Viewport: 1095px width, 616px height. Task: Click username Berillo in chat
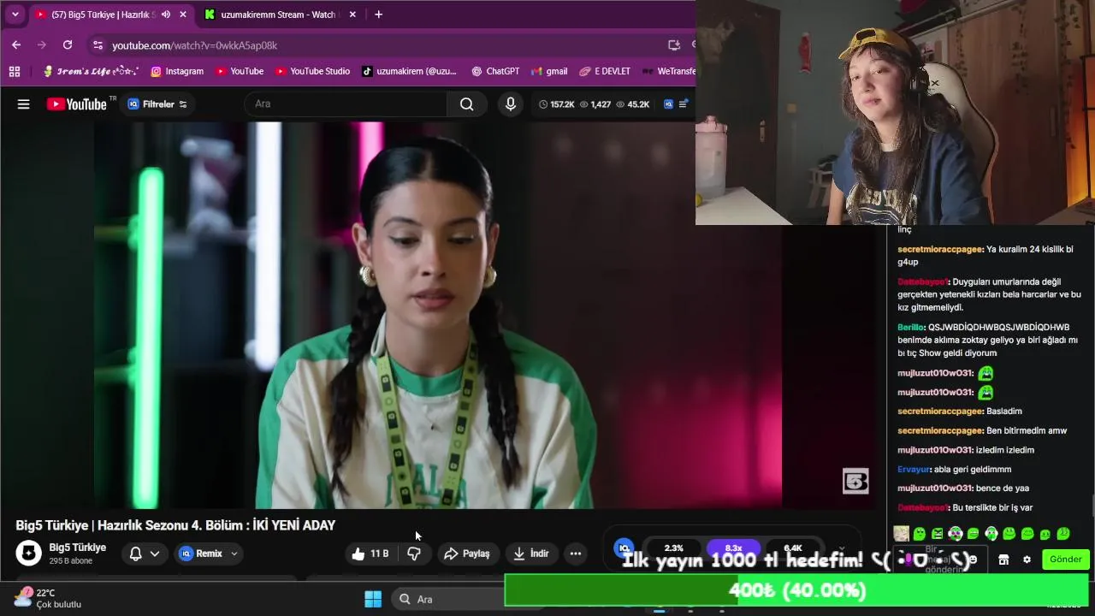[911, 327]
